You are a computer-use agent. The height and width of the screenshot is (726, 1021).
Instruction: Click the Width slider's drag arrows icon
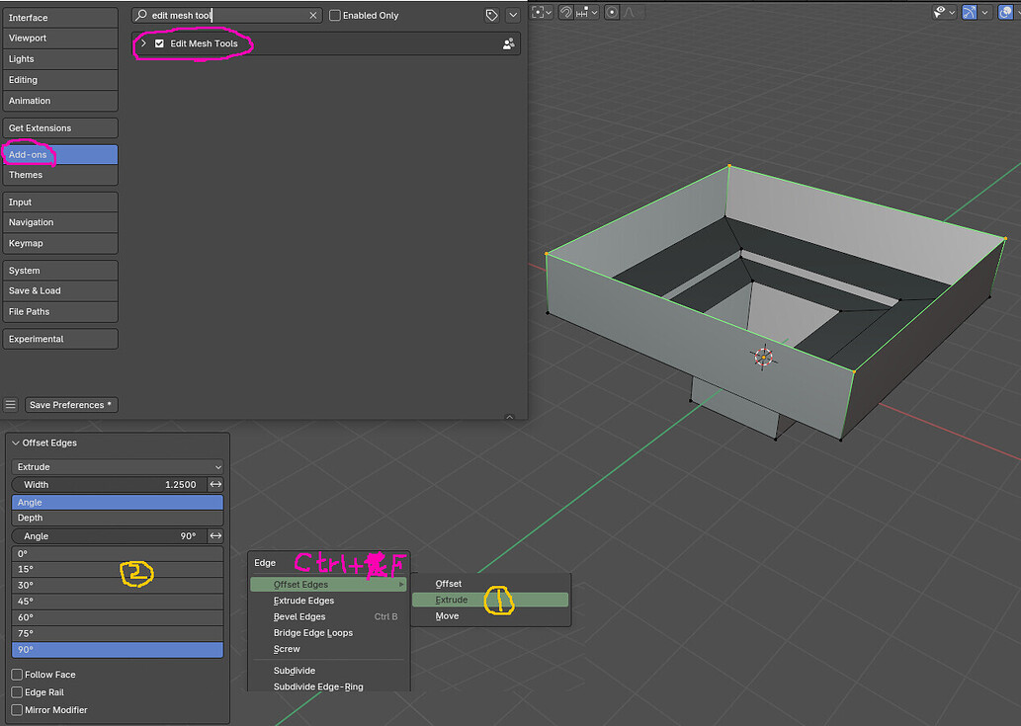click(215, 485)
